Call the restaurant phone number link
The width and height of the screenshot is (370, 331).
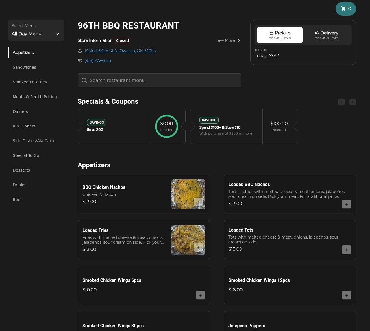coord(97,60)
